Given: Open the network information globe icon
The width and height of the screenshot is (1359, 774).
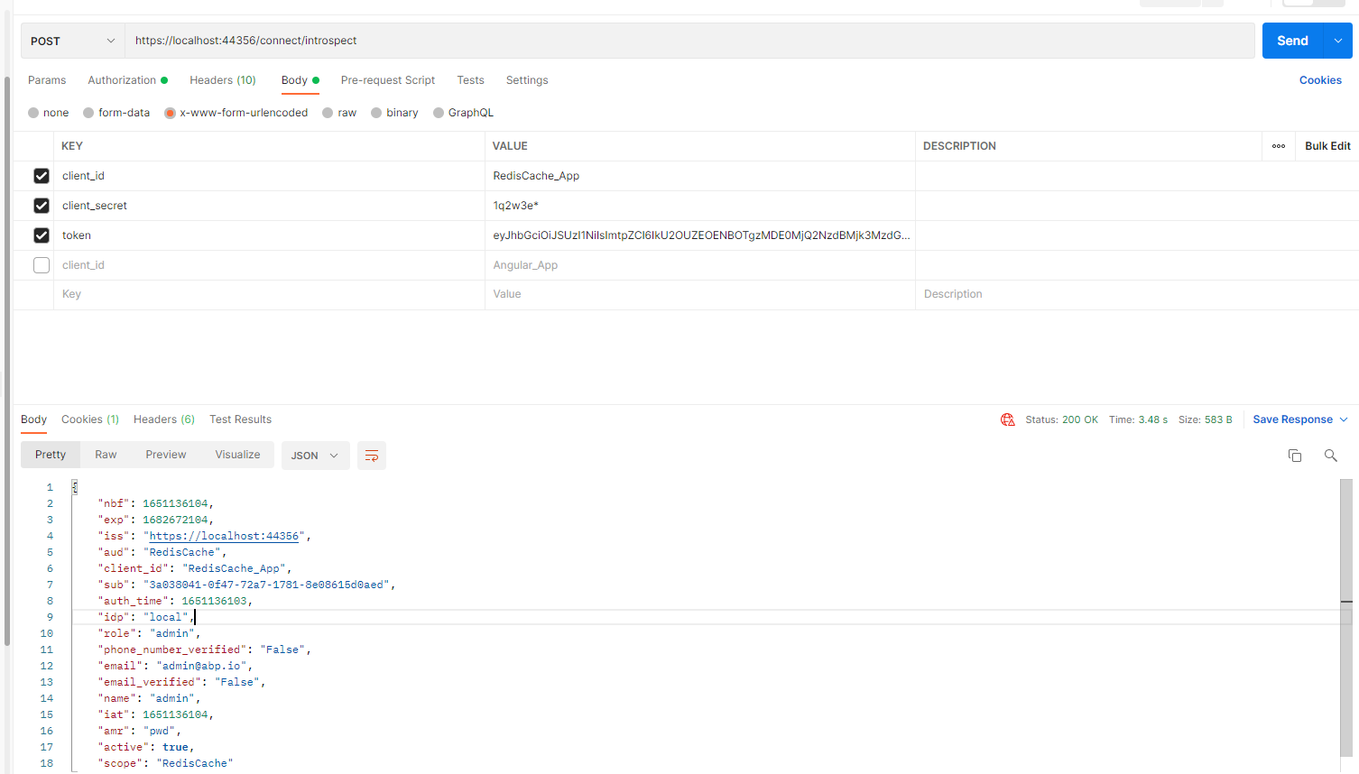Looking at the screenshot, I should tap(1007, 419).
